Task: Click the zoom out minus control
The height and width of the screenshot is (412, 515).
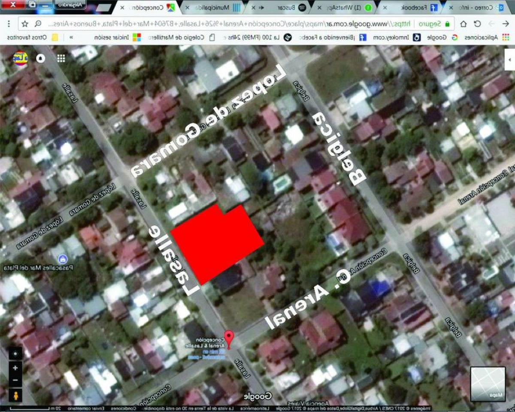Action: pos(15,379)
